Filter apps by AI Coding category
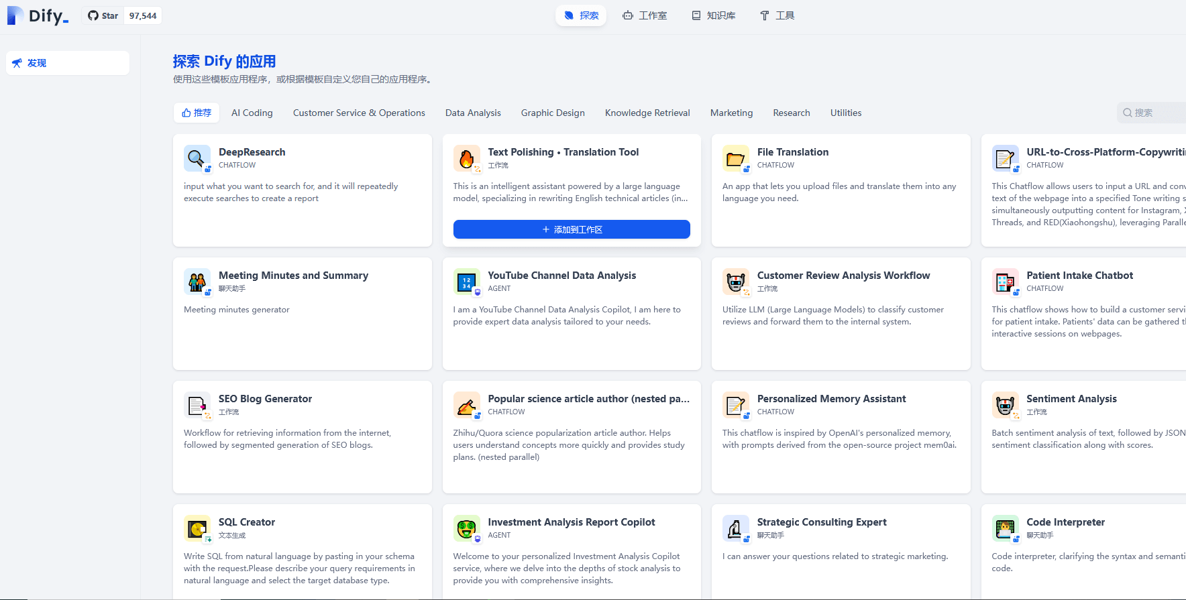The height and width of the screenshot is (600, 1186). (252, 113)
